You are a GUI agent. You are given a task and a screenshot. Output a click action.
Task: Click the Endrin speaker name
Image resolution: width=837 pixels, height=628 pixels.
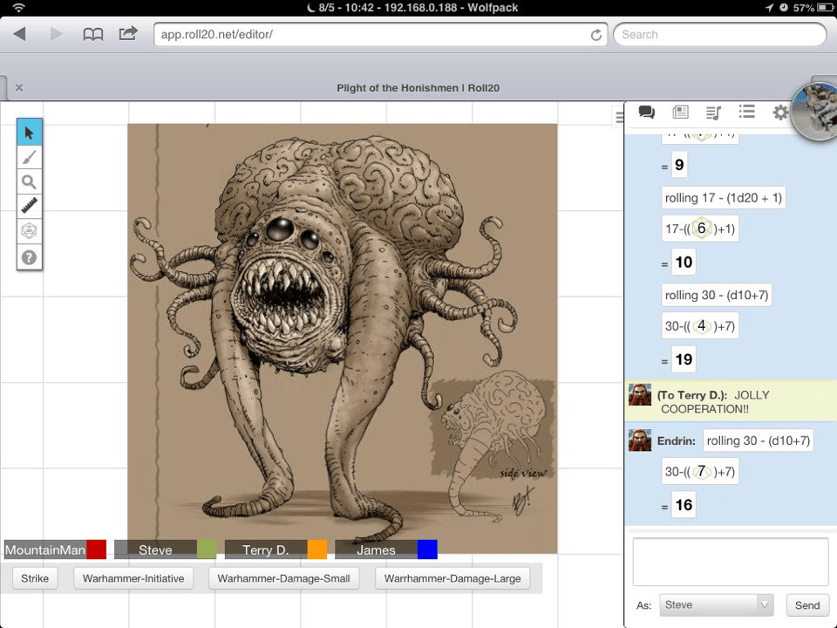[x=677, y=441]
